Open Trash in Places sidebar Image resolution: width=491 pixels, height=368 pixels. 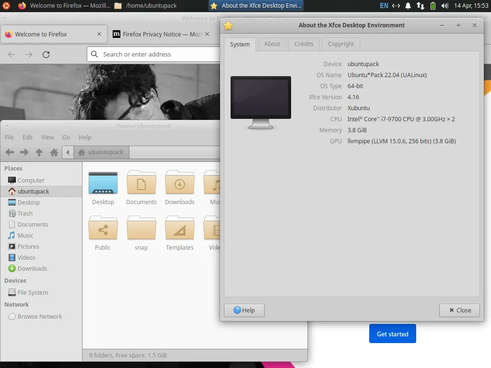point(41,213)
